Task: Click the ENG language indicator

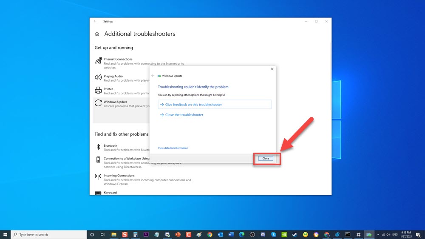Action: (x=395, y=235)
